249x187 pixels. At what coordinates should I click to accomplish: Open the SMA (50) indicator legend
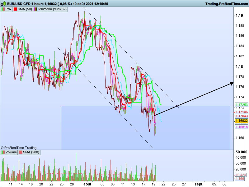pyautogui.click(x=23, y=9)
